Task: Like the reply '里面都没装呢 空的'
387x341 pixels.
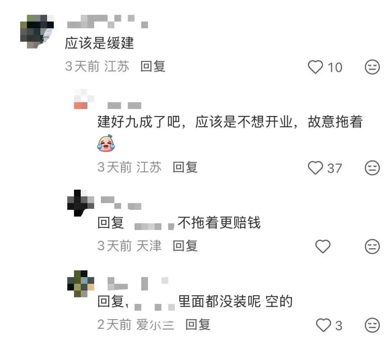Action: tap(323, 325)
